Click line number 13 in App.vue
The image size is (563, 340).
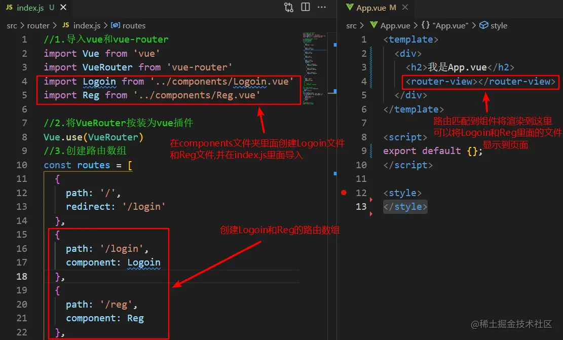tap(361, 207)
